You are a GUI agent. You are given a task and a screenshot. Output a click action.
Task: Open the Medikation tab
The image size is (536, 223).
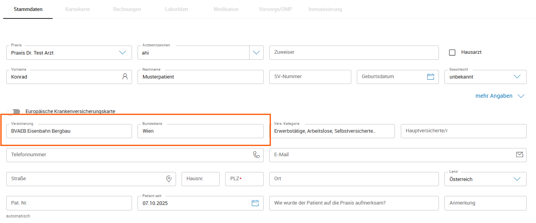pos(226,9)
